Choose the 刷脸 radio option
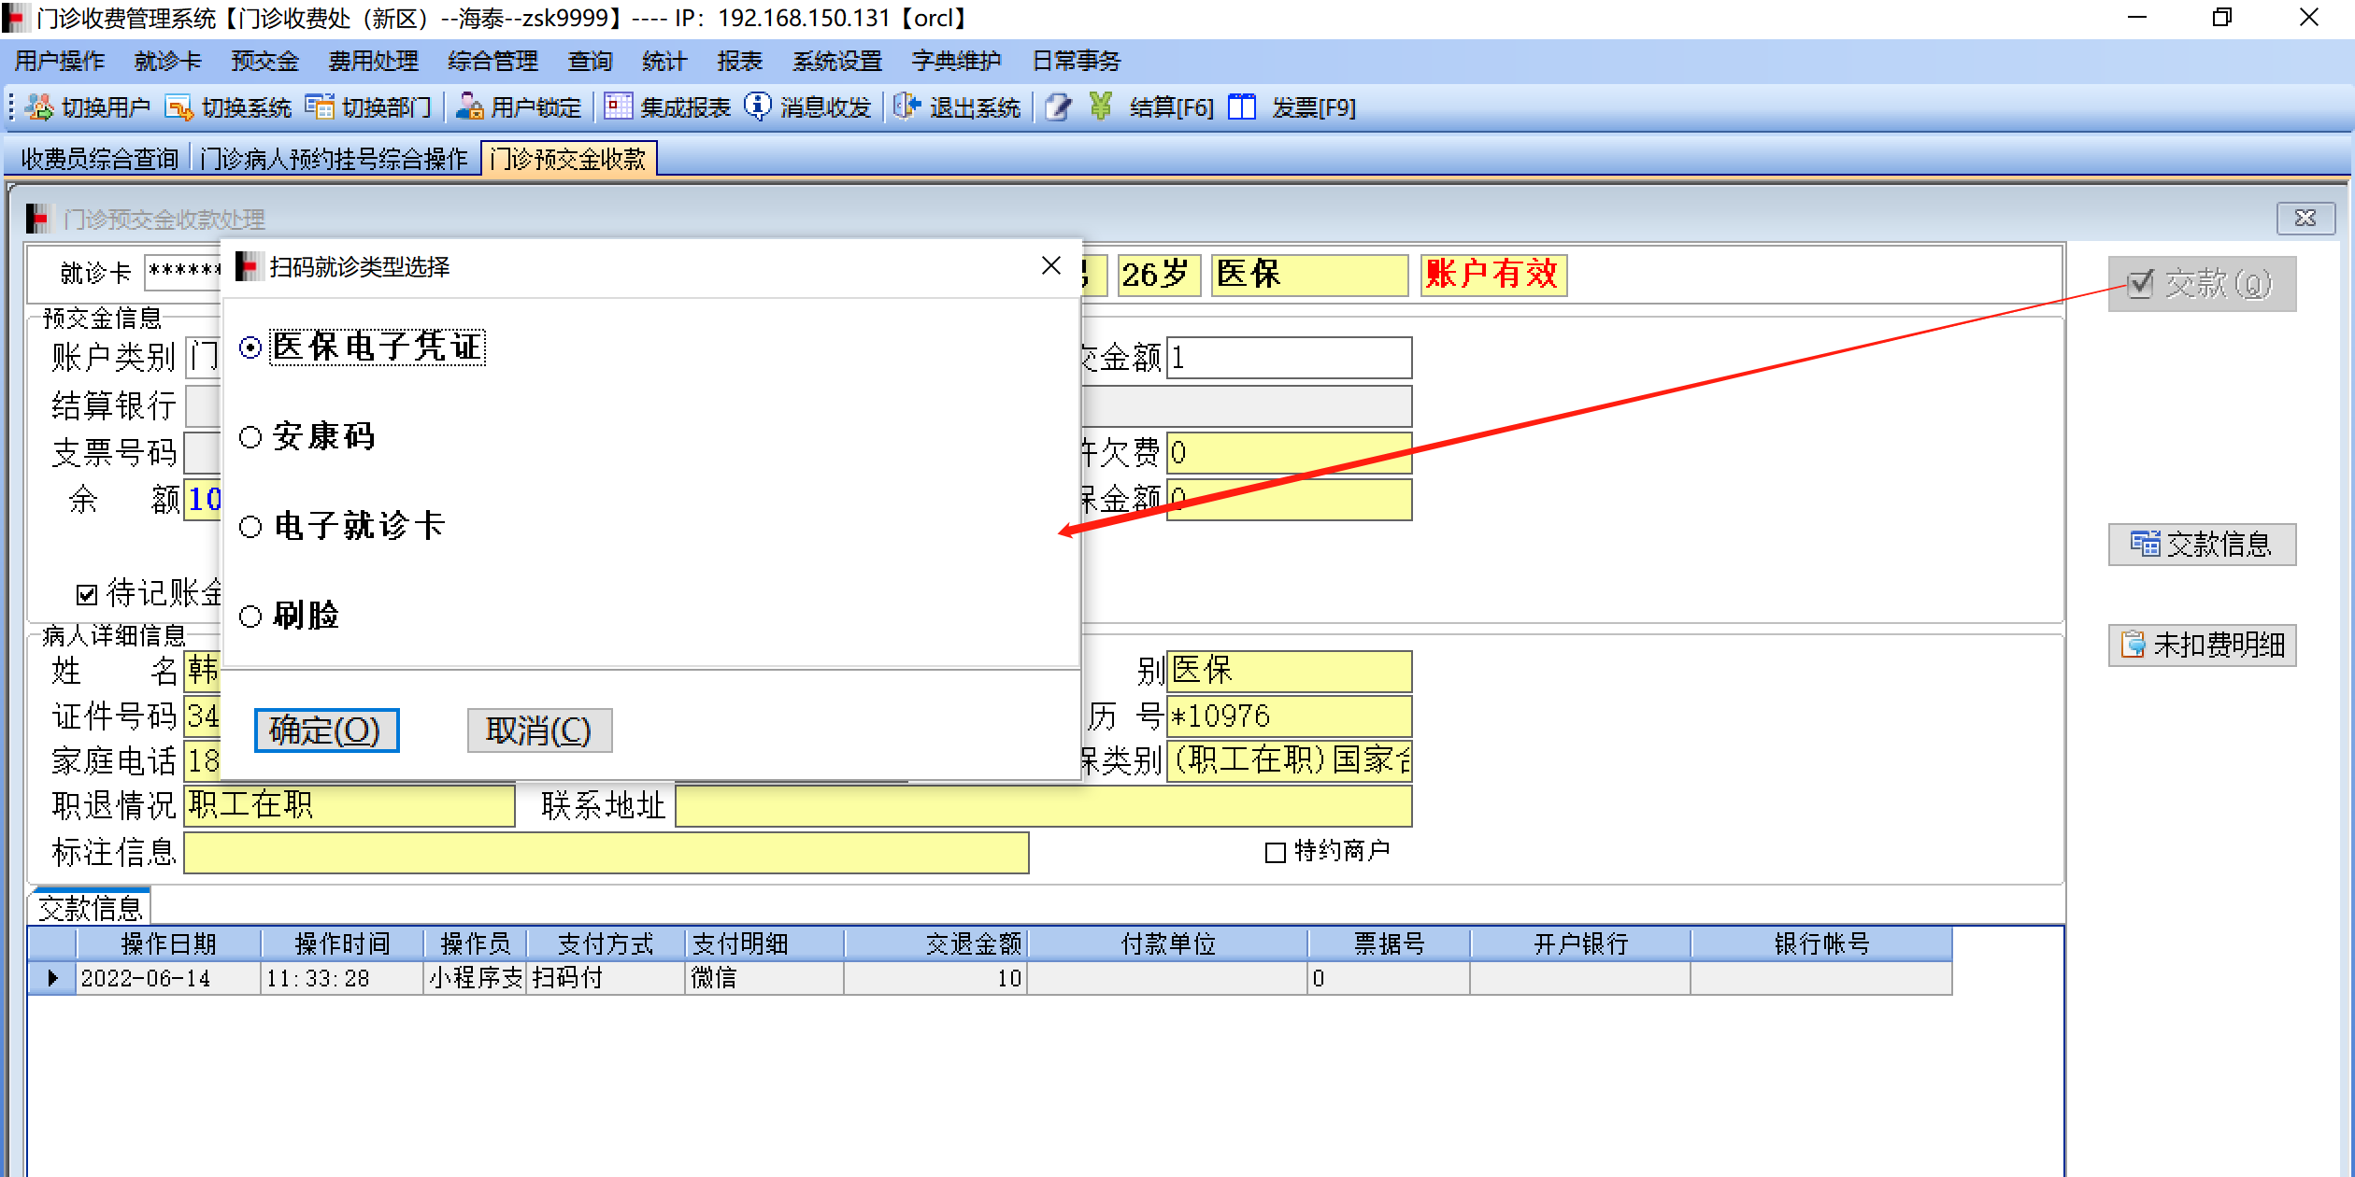 pos(250,617)
